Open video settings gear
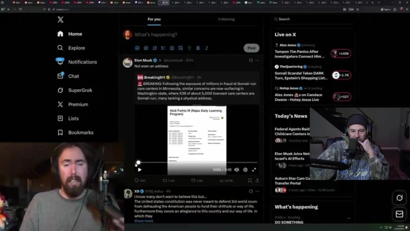Image resolution: width=410 pixels, height=231 pixels. pos(245,170)
